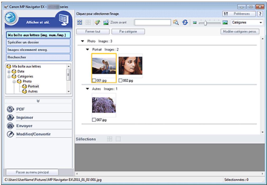267x185 pixels.
Task: Collapse the Catégories tree node
Action: (9, 76)
